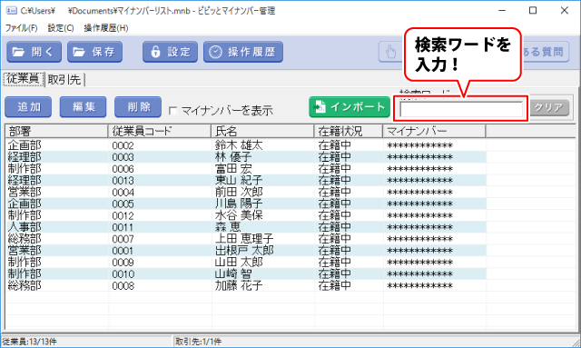Sort by the 在籍状況 column header
Screen dimensions: 581x348
[x=349, y=131]
